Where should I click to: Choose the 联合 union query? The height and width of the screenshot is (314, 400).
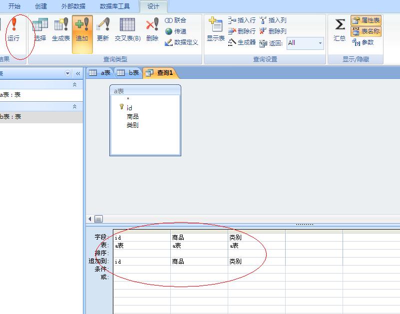click(175, 20)
